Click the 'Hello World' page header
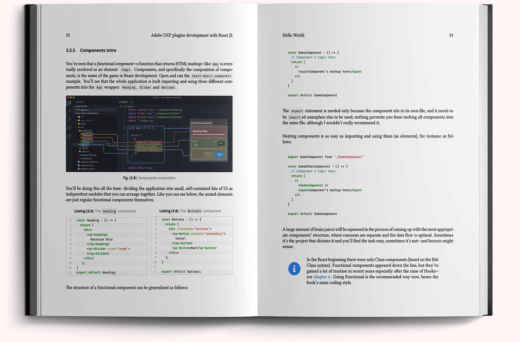This screenshot has height=342, width=520. point(293,35)
